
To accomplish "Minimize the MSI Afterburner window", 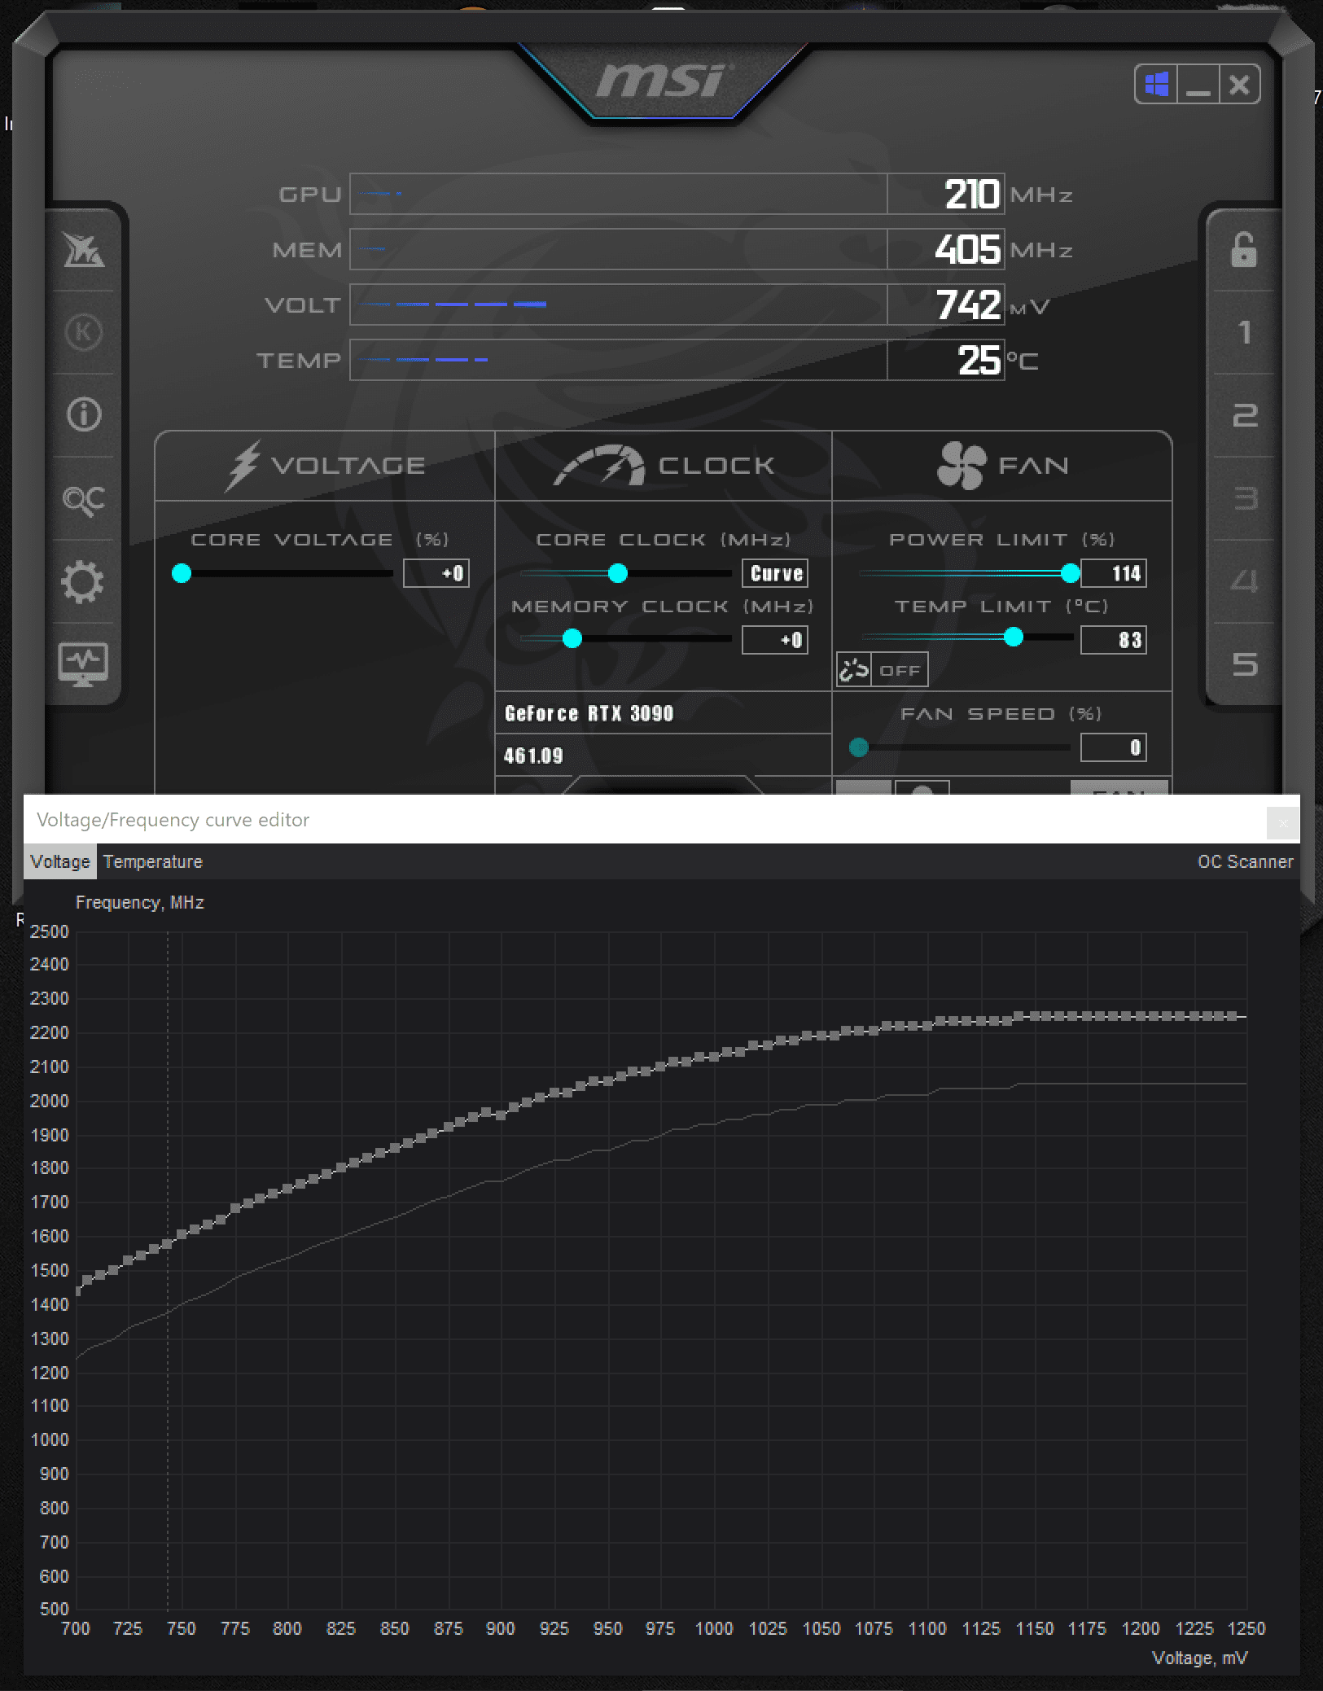I will [x=1198, y=84].
